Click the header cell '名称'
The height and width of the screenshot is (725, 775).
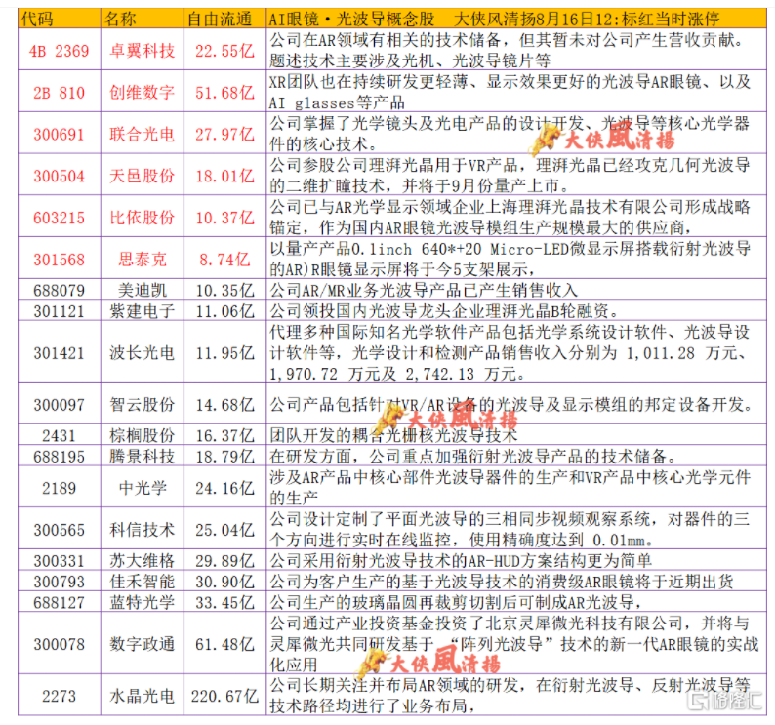pyautogui.click(x=143, y=19)
